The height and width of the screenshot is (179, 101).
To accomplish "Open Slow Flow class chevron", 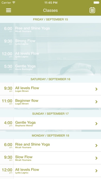I will pyautogui.click(x=96, y=158).
